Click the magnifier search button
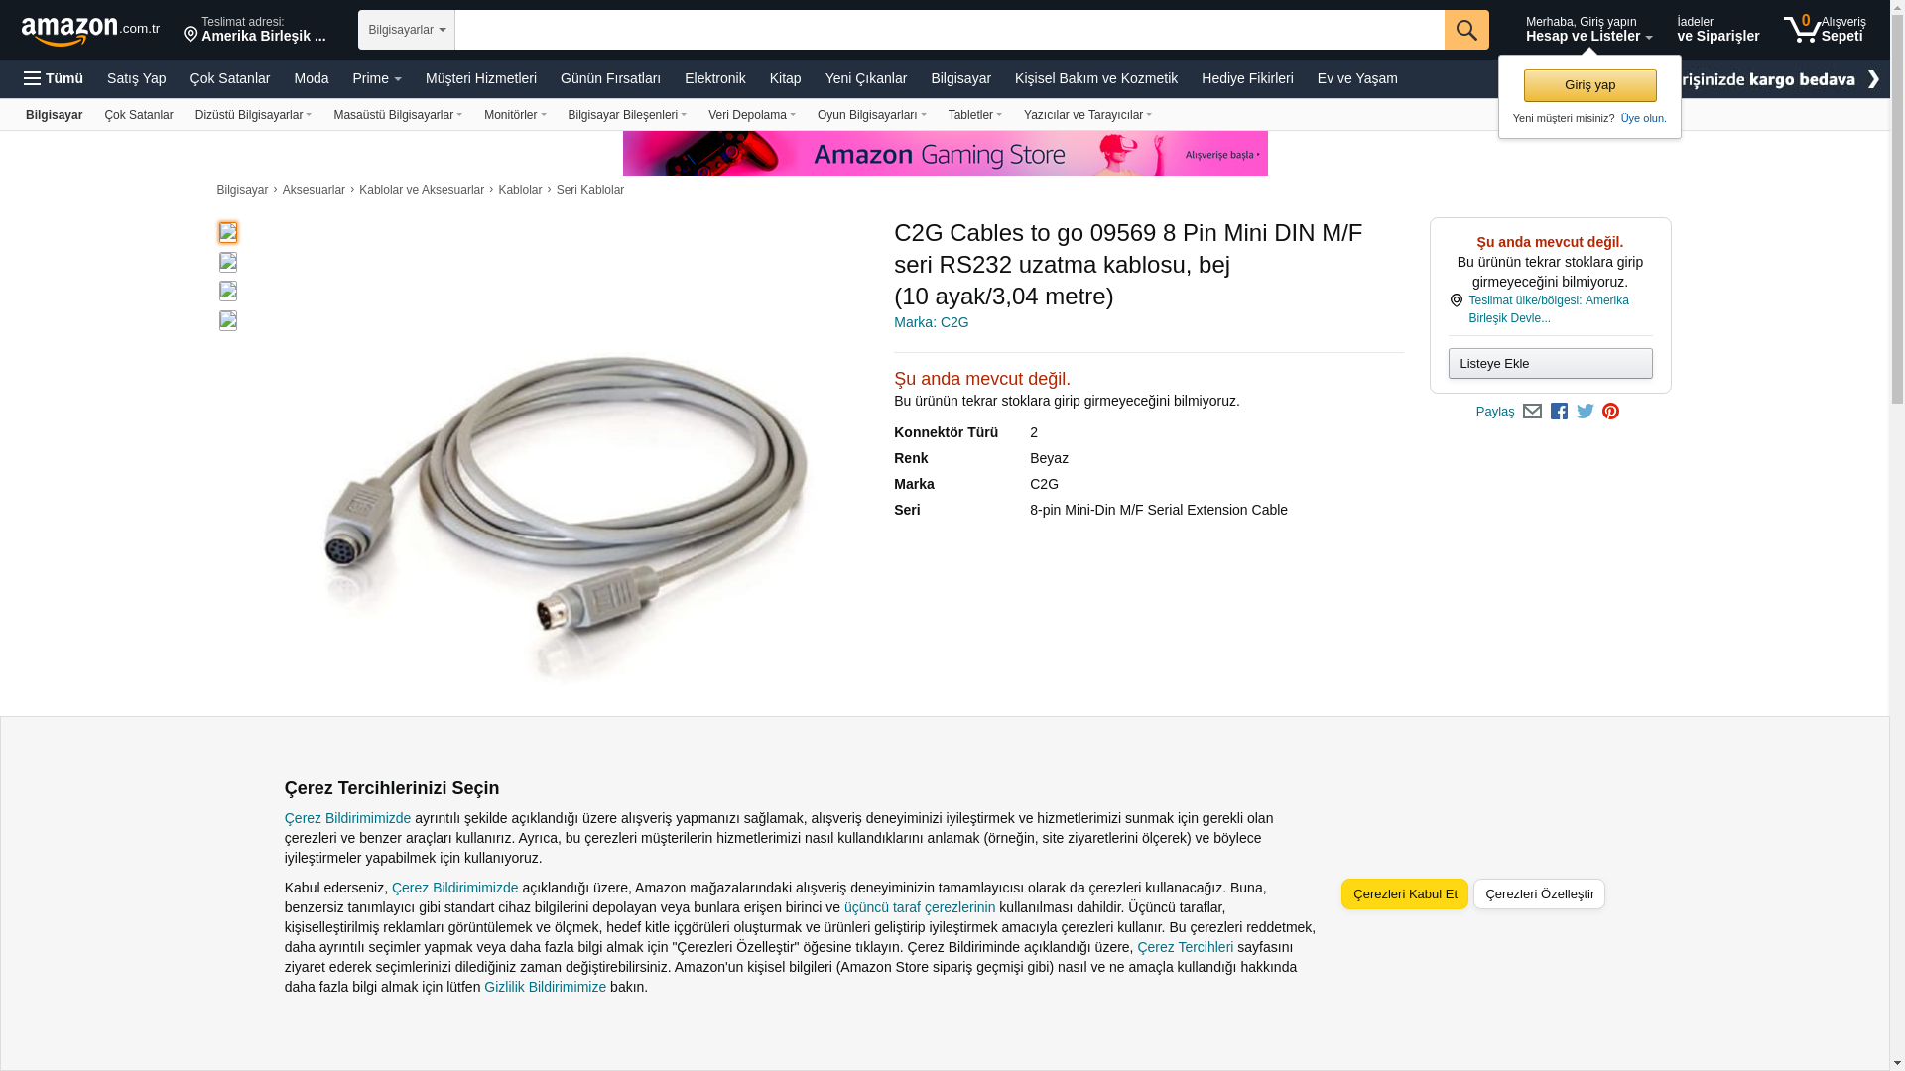 [1466, 30]
